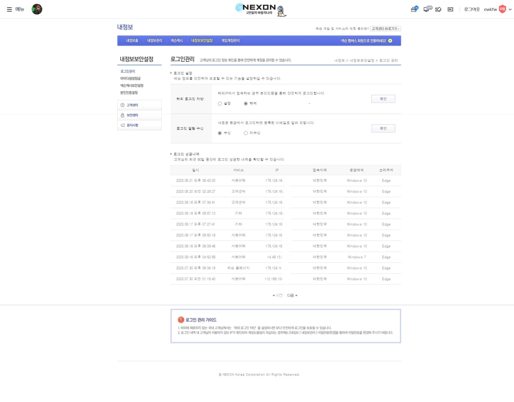Click the 로그아웃 link
Screen dimensions: 514x402
point(472,10)
